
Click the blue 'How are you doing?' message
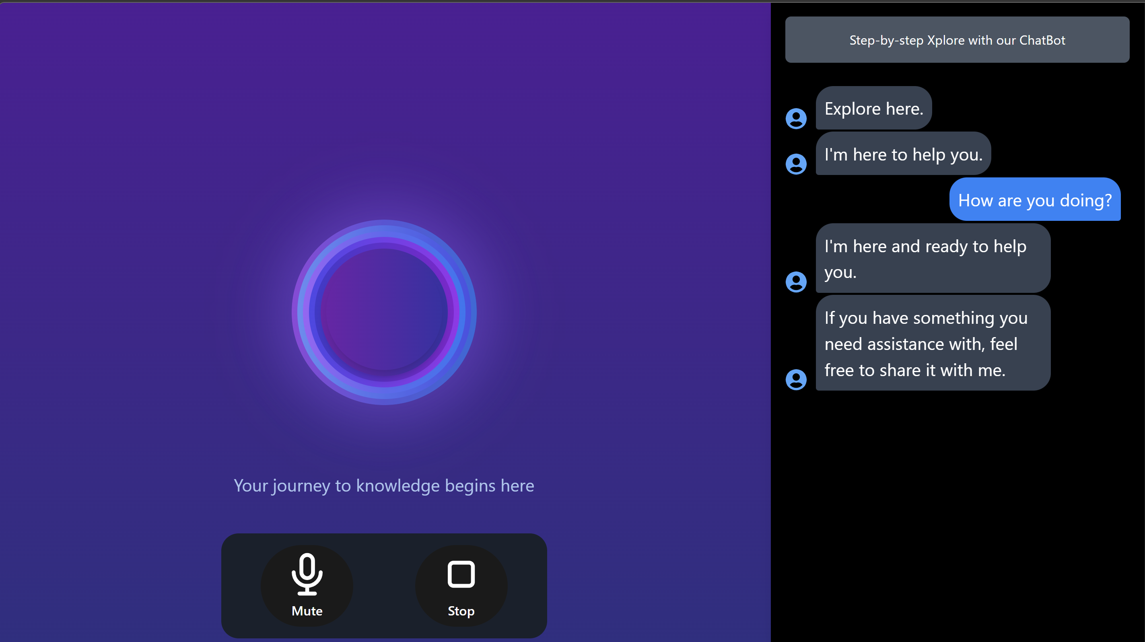[x=1034, y=200]
